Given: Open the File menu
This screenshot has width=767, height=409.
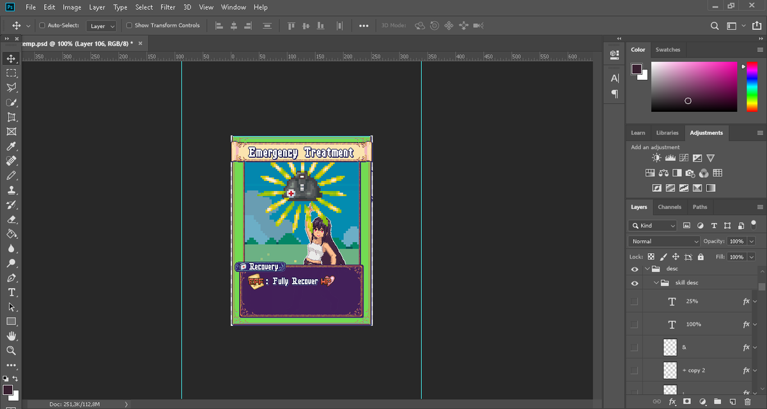Looking at the screenshot, I should 31,8.
